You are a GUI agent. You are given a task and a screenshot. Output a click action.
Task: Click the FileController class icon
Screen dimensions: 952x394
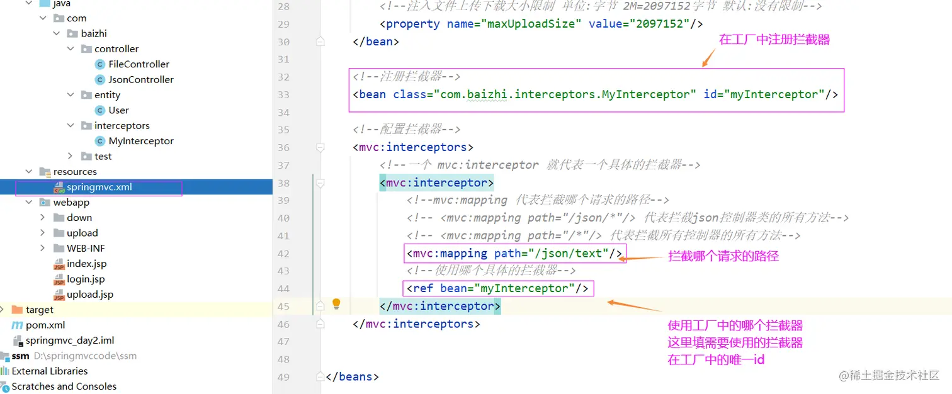pos(99,64)
